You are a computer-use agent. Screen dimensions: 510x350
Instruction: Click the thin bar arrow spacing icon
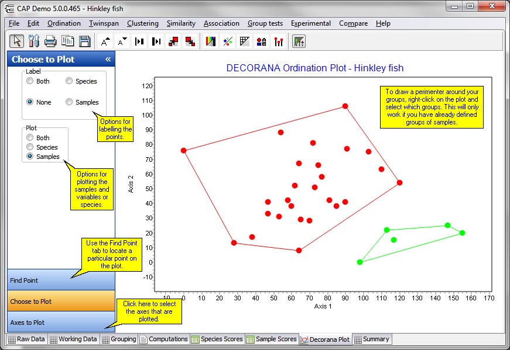[139, 41]
